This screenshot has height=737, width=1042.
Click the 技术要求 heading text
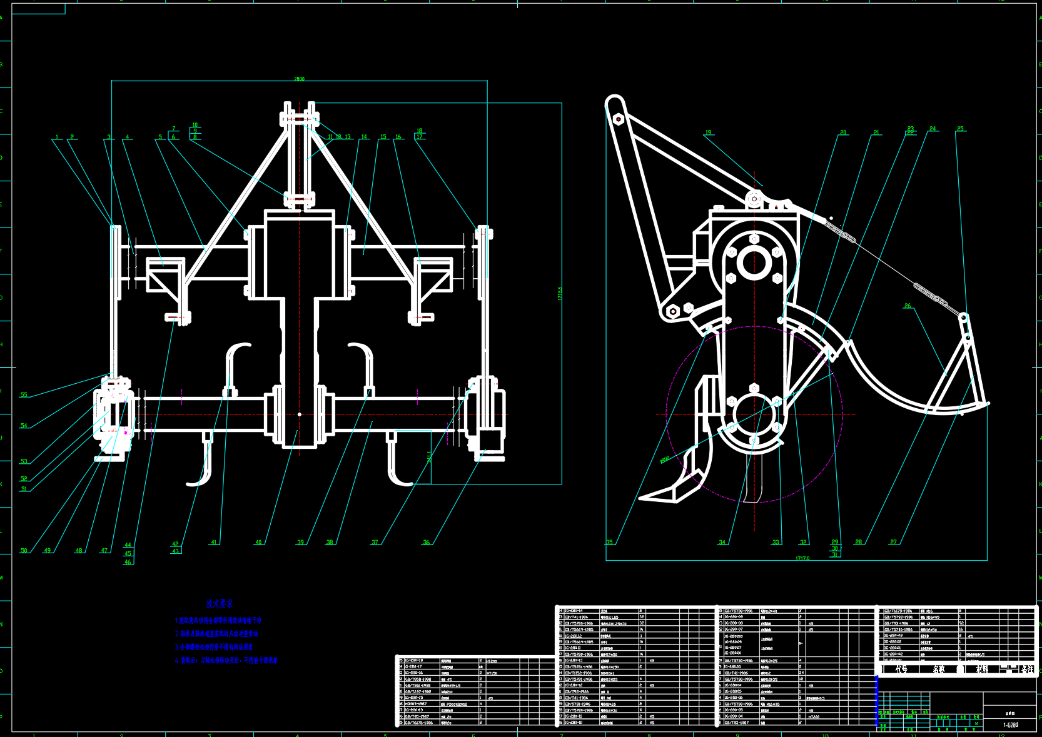tap(220, 604)
